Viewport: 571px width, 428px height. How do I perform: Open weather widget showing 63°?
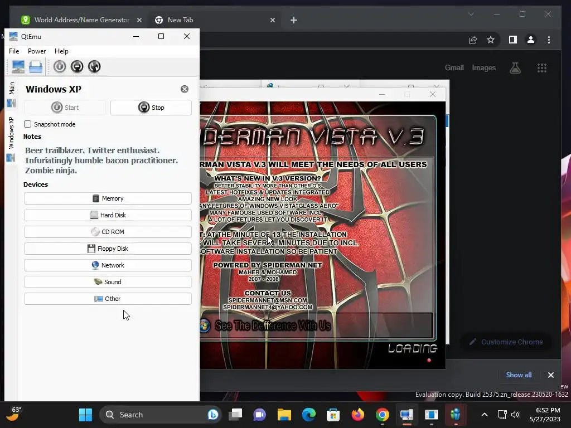click(x=14, y=414)
